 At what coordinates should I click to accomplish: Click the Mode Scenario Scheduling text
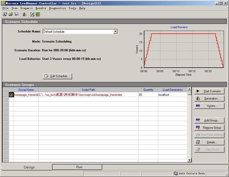(x=57, y=41)
